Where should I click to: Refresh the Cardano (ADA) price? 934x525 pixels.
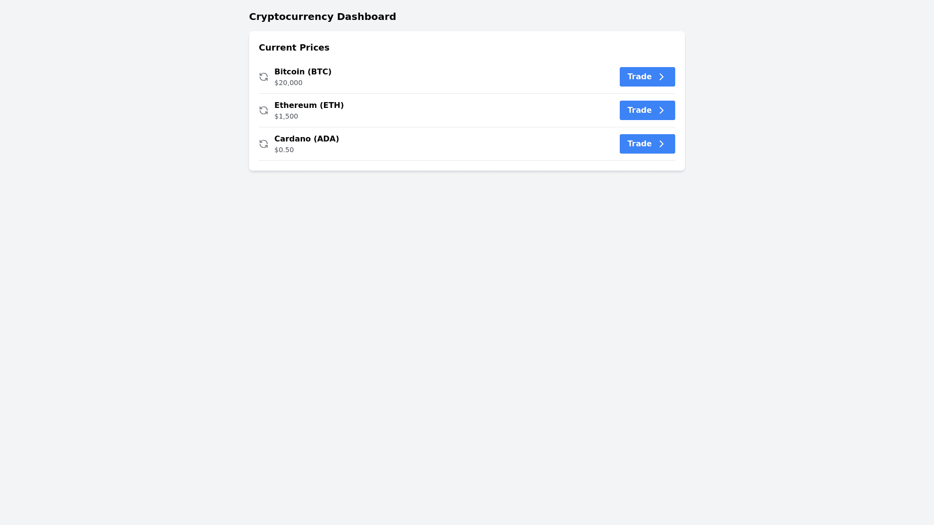pos(264,144)
